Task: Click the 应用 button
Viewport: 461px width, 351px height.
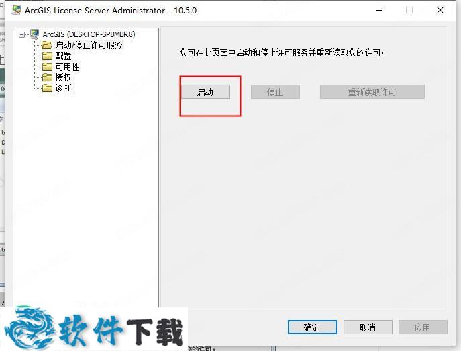Action: (x=423, y=327)
